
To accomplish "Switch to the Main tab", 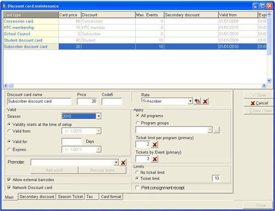I will coord(9,197).
